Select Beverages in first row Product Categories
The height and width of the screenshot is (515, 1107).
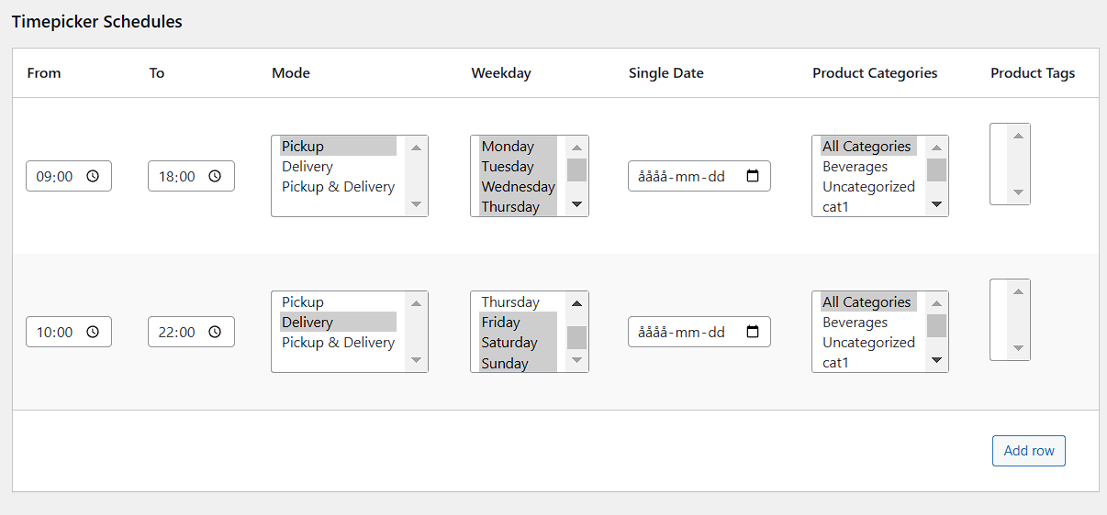855,167
